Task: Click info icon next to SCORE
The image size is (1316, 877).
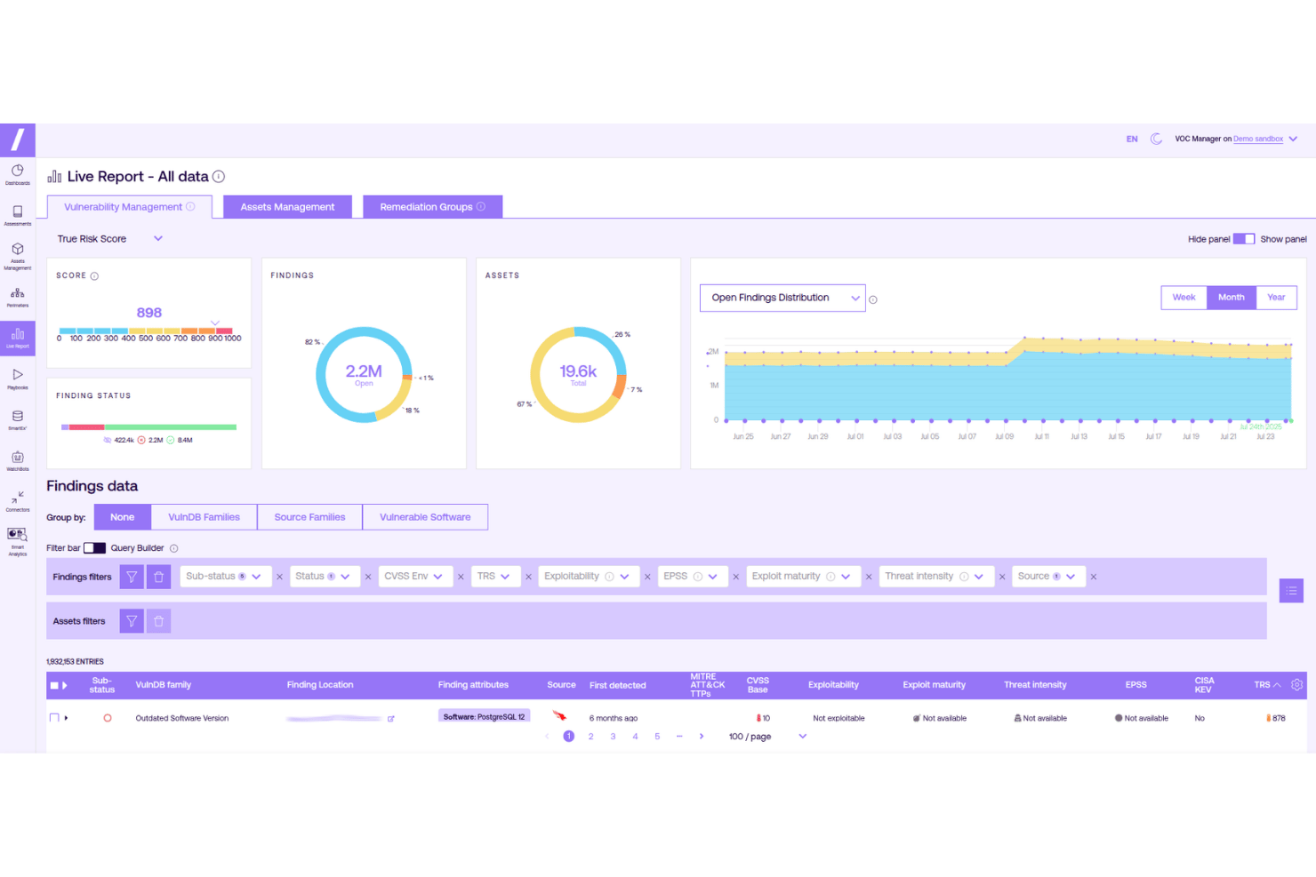Action: click(x=94, y=276)
